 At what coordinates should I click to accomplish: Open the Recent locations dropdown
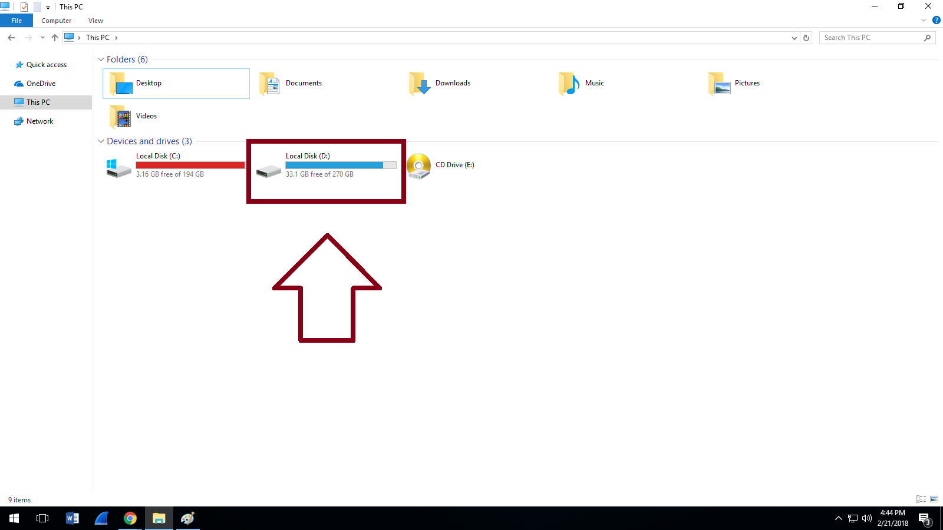click(x=42, y=38)
